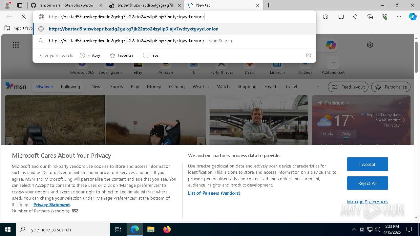
Task: Switch to the ransomware_notes GitHub tab
Action: 67,5
